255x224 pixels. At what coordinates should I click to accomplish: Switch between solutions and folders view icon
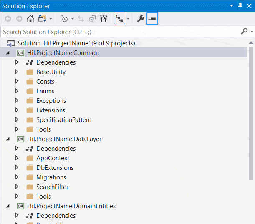[x=42, y=18]
